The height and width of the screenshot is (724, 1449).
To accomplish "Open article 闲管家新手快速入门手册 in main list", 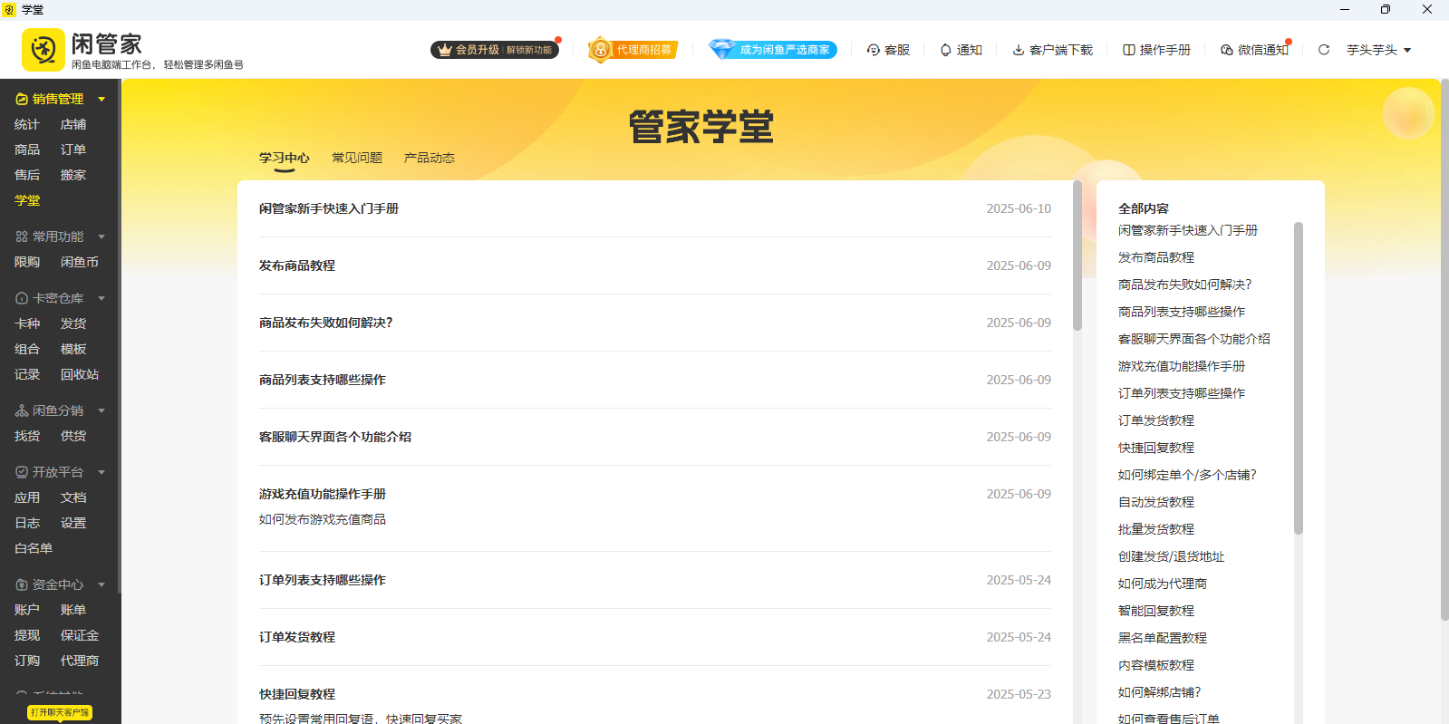I will click(329, 208).
